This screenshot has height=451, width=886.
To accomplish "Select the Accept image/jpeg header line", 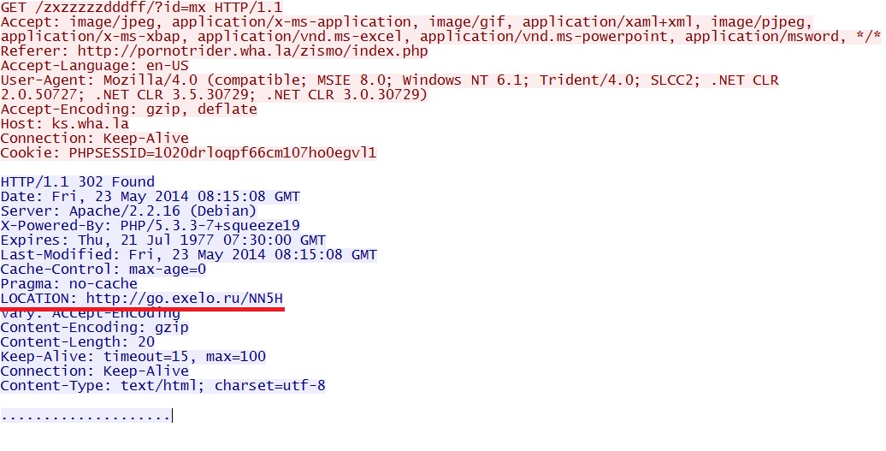I will point(406,21).
